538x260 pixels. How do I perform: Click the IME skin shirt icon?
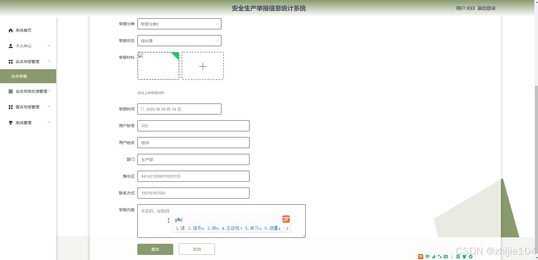click(x=464, y=257)
